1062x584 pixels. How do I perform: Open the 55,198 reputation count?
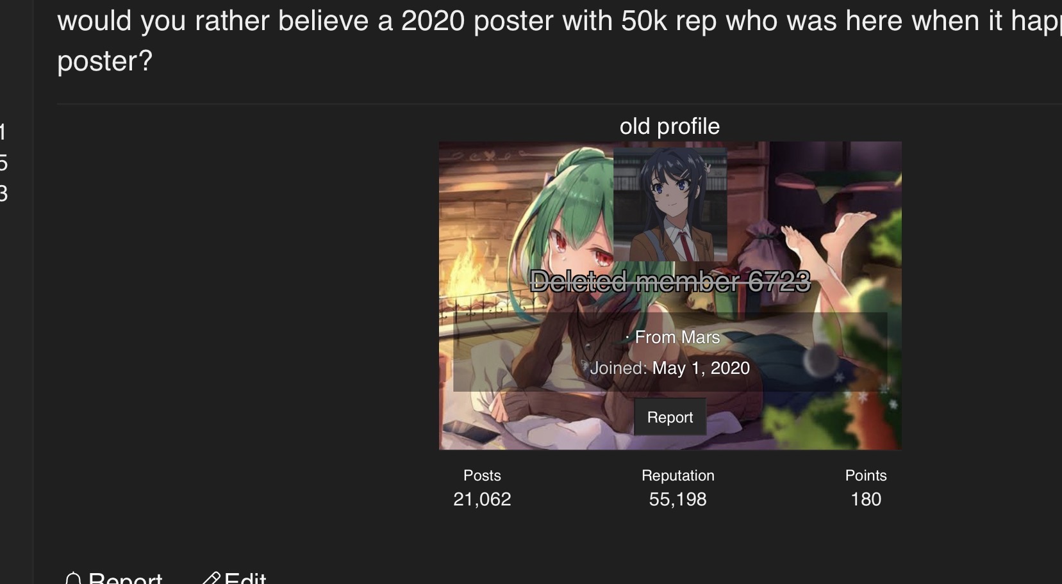677,499
